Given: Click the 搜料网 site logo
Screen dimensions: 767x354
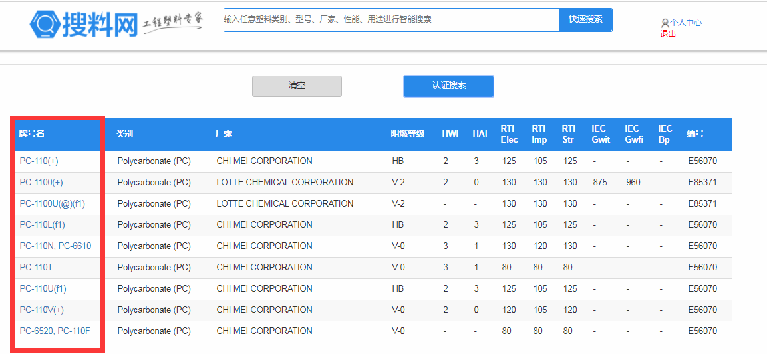Looking at the screenshot, I should 83,25.
